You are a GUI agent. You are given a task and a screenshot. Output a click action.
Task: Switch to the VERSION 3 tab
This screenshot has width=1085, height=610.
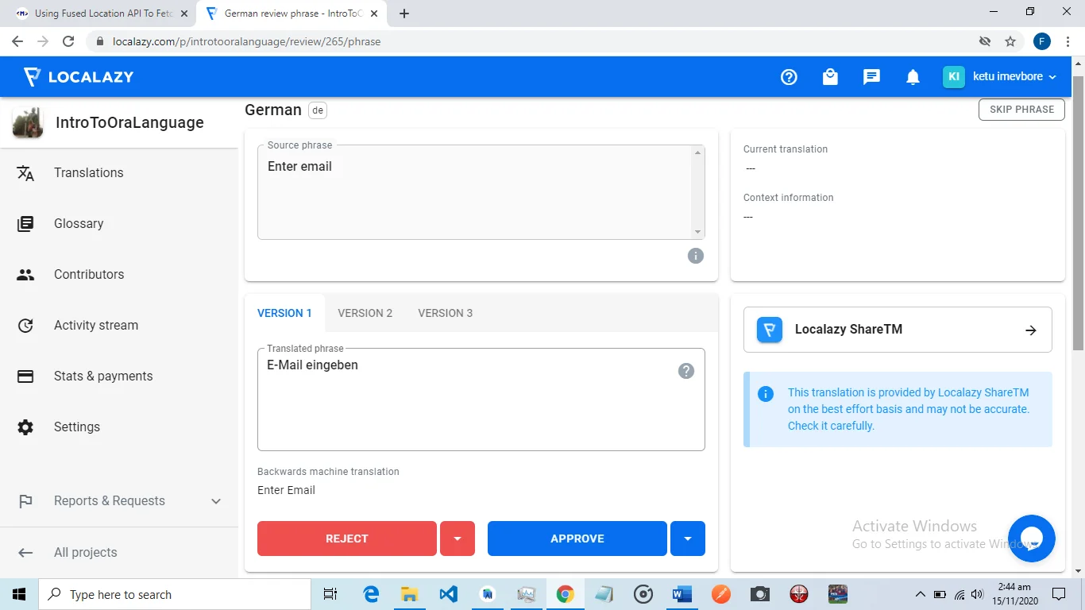(446, 313)
